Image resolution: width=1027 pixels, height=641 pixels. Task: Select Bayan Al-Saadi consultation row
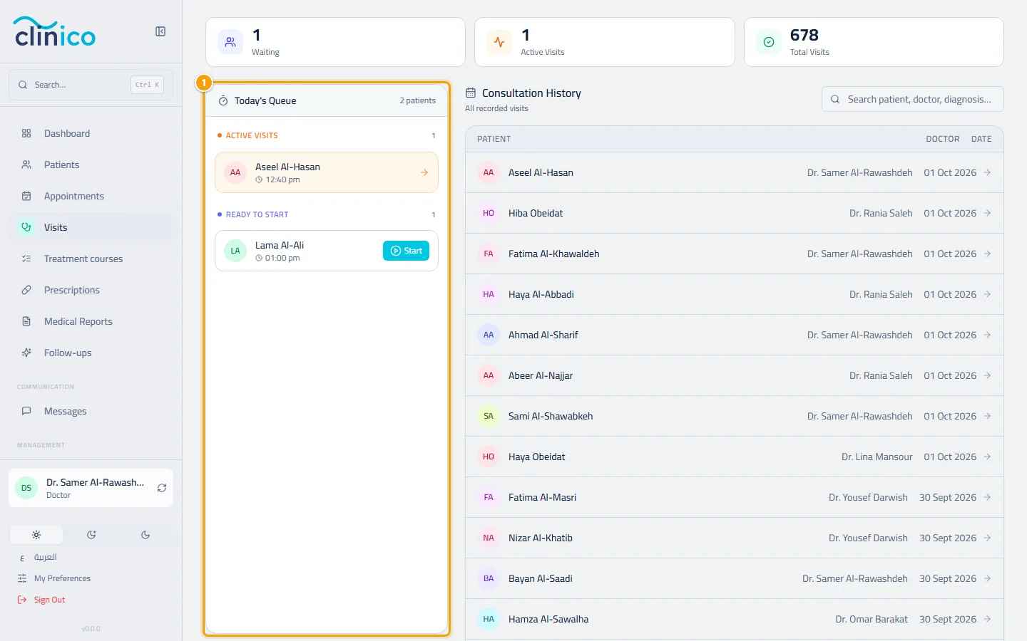coord(735,578)
